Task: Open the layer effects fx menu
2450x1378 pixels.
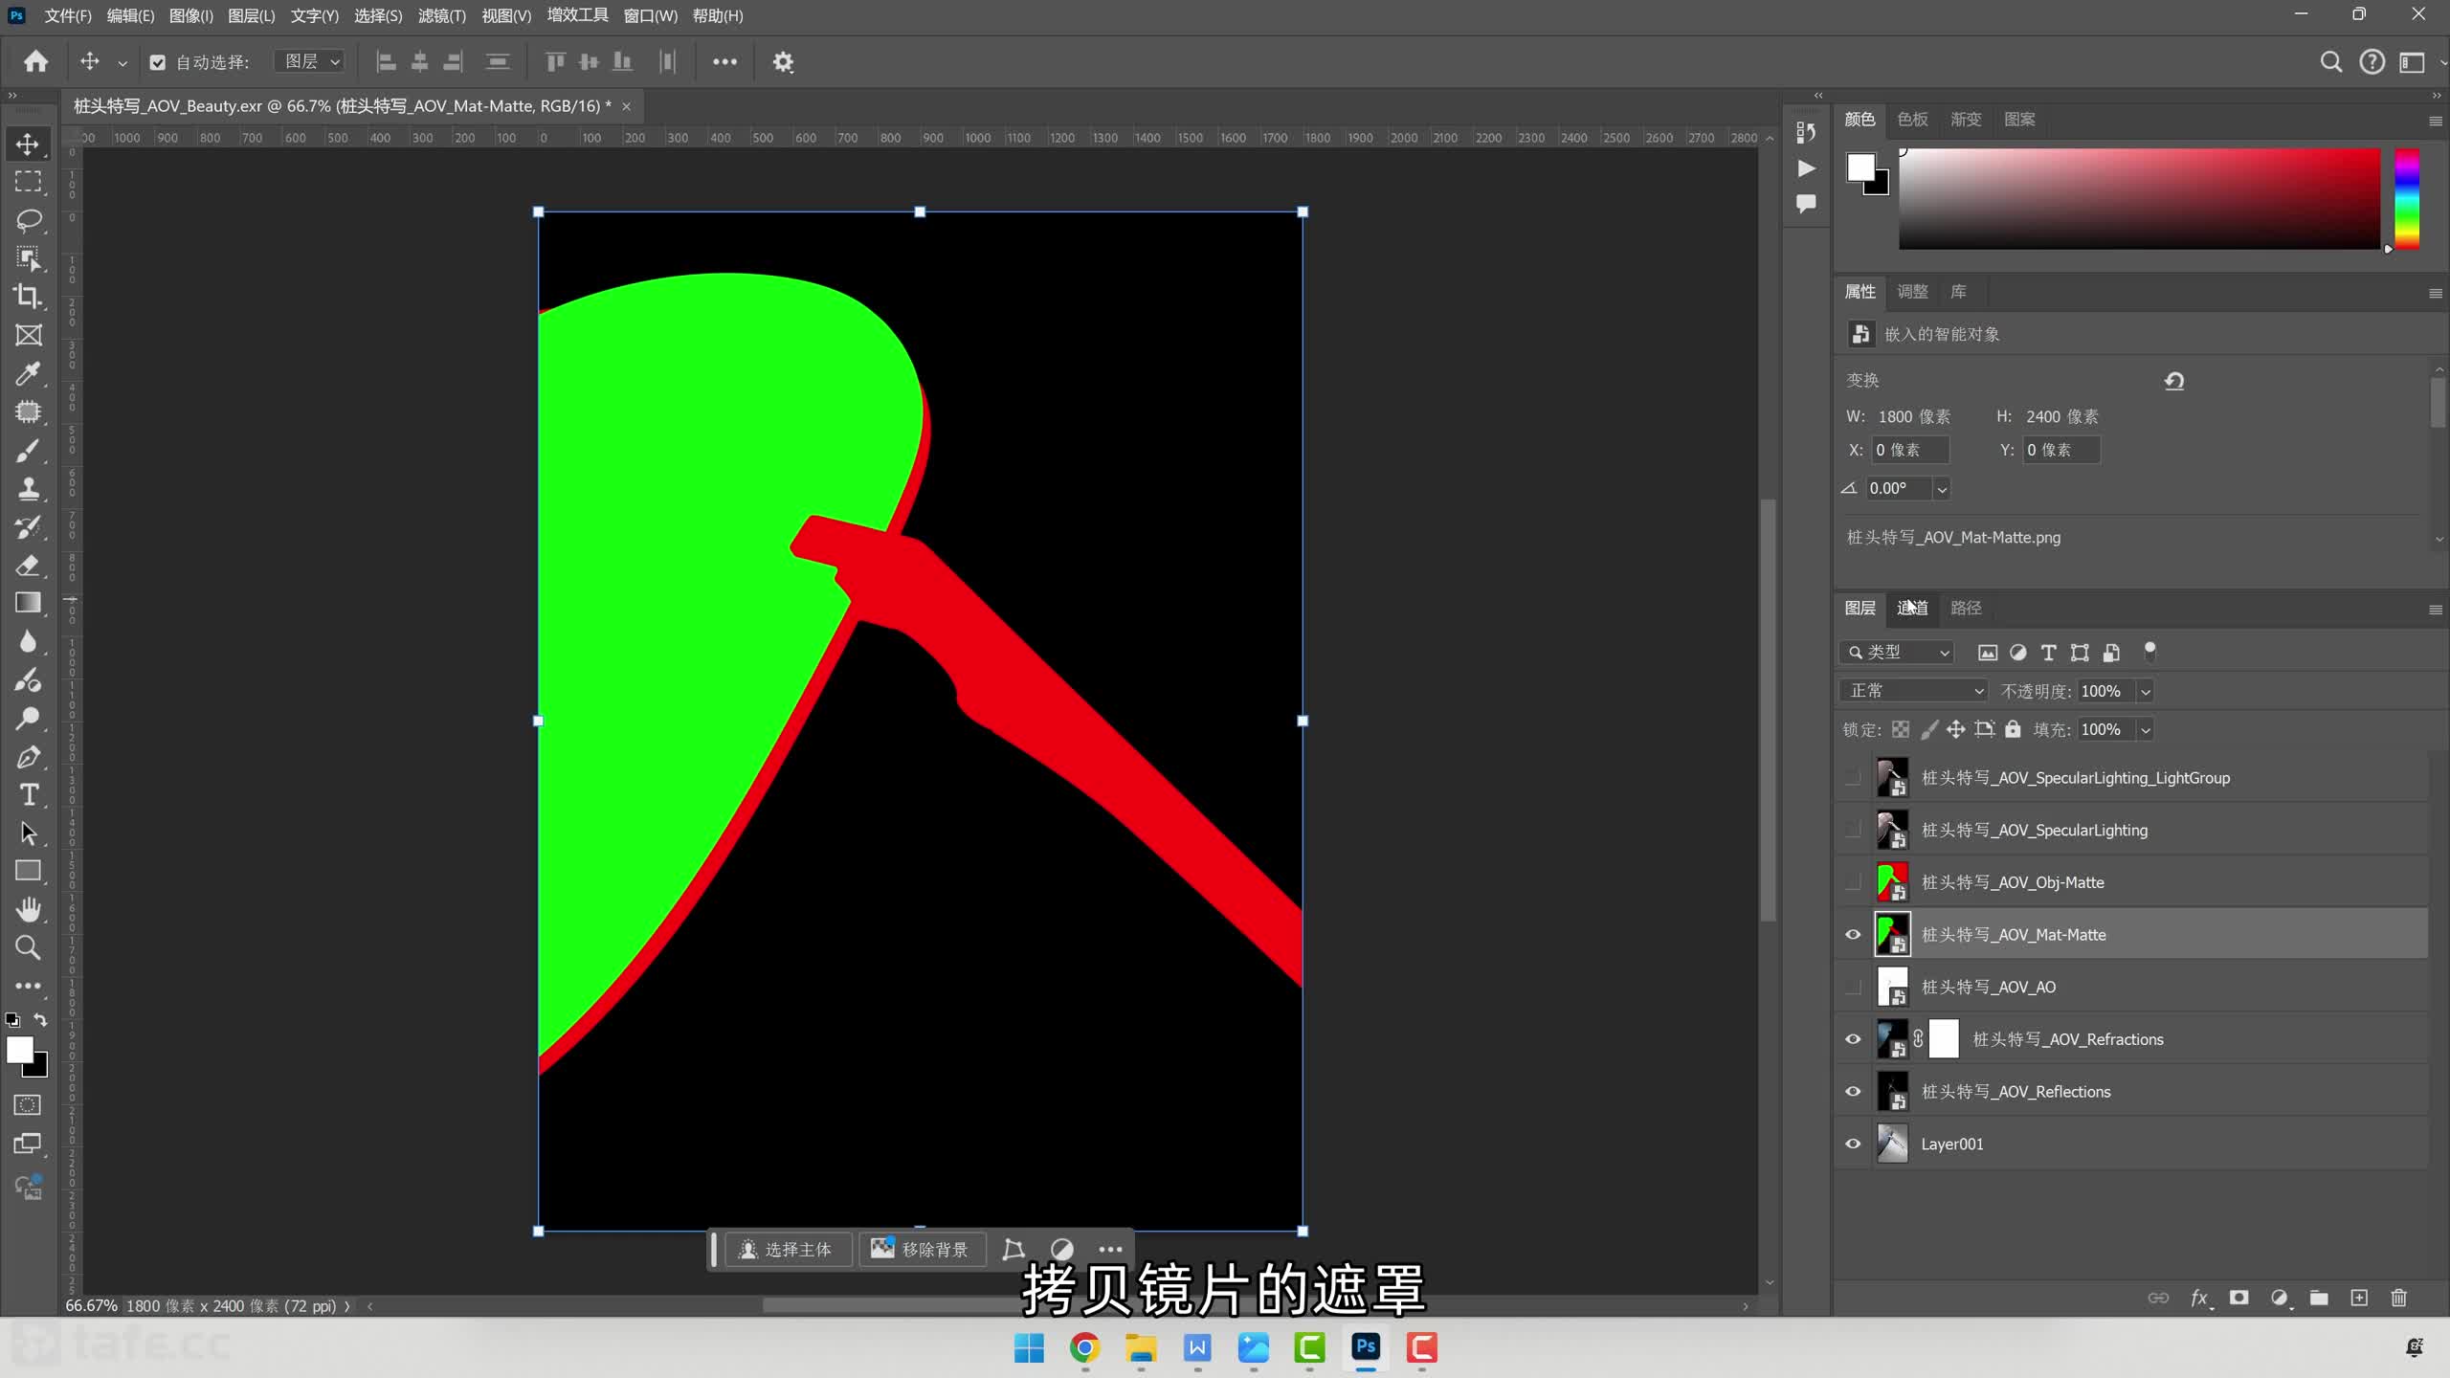Action: (2200, 1298)
